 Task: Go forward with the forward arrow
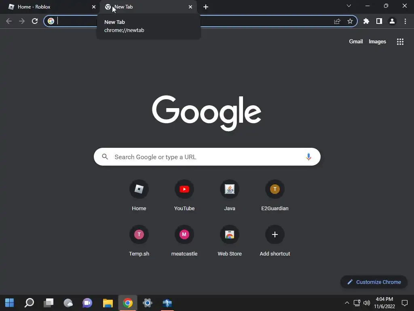click(x=22, y=21)
